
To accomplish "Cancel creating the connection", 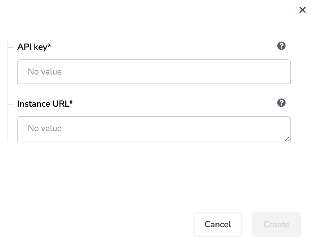I will (x=218, y=224).
